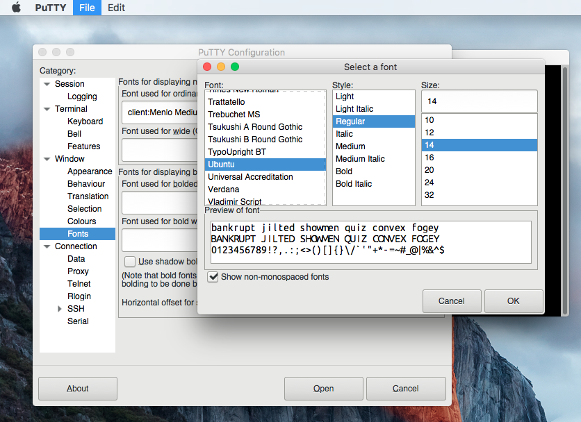581x422 pixels.
Task: Uncheck Show non-monospaced fonts checkbox
Action: pos(213,277)
